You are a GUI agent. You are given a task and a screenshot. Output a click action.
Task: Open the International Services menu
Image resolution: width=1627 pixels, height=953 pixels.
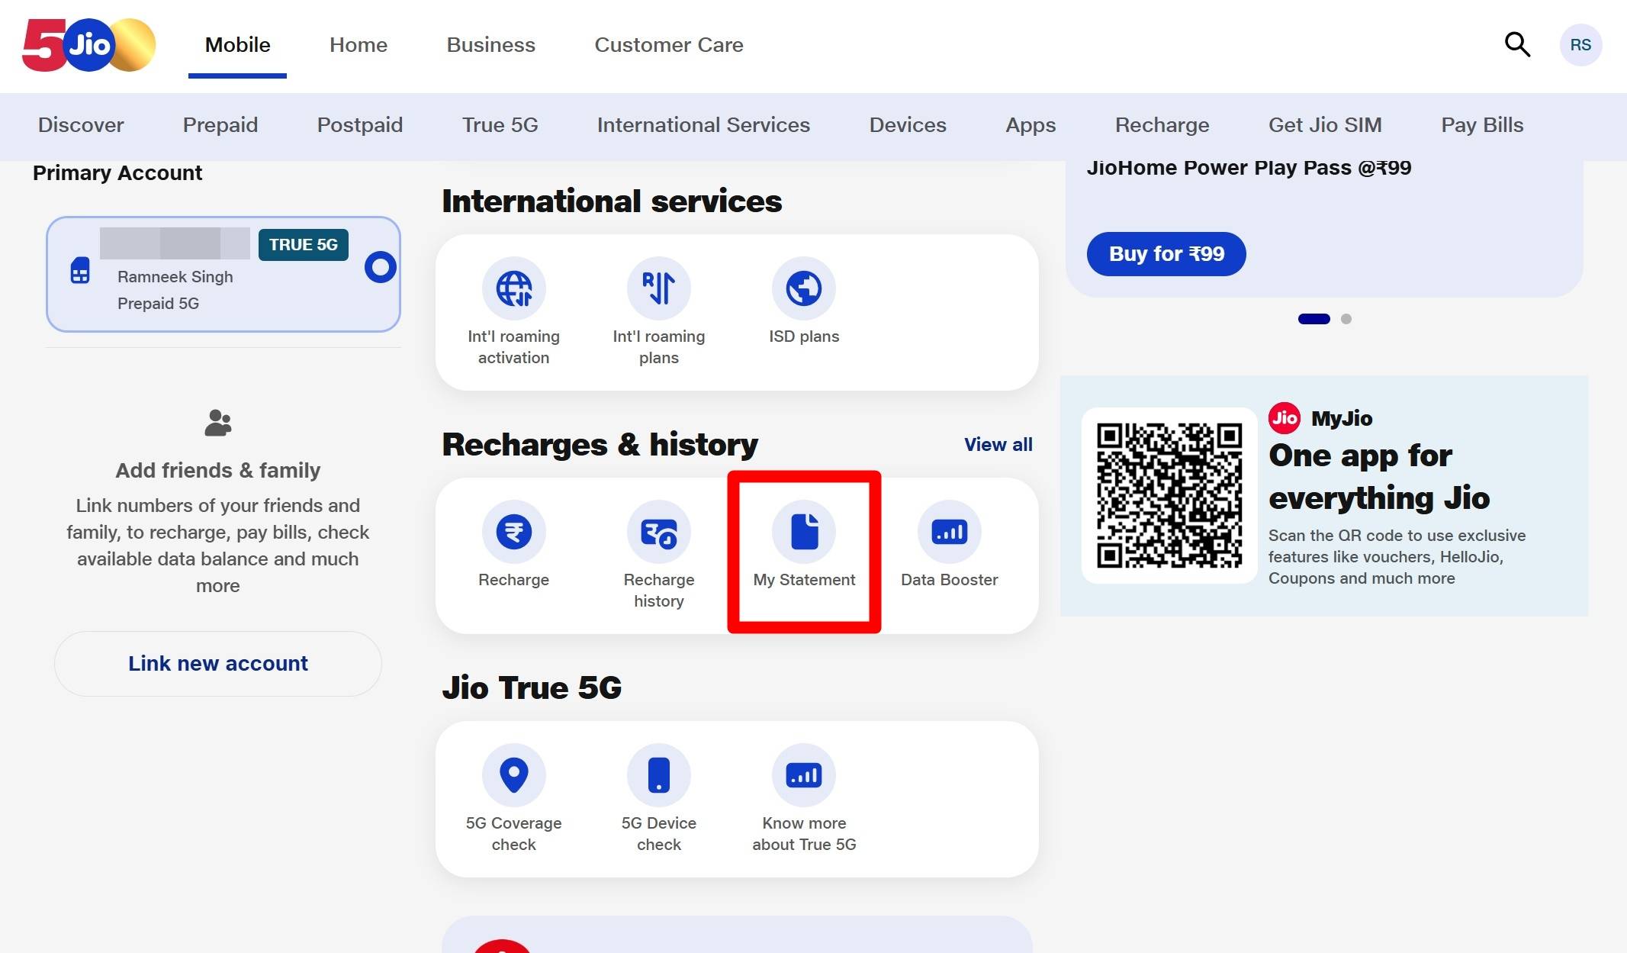703,125
